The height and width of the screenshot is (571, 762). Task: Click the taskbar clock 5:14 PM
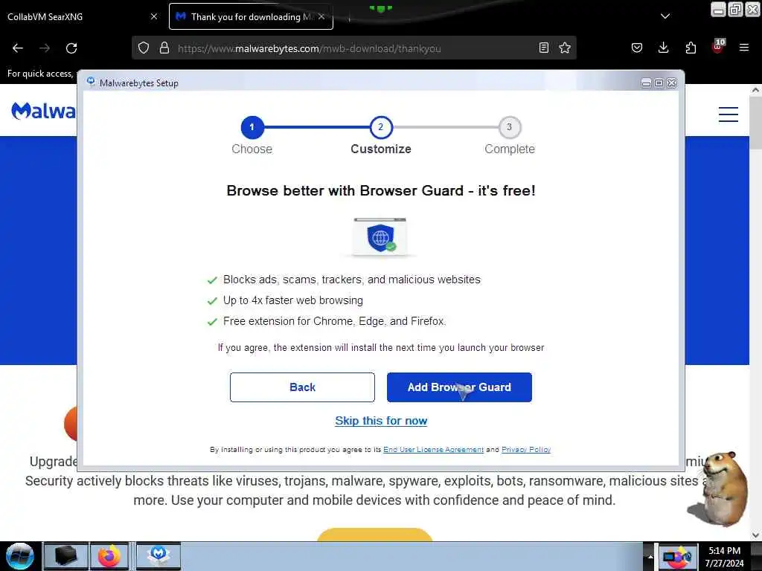point(725,556)
